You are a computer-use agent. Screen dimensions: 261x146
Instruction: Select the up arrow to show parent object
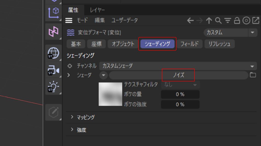[x=209, y=21]
